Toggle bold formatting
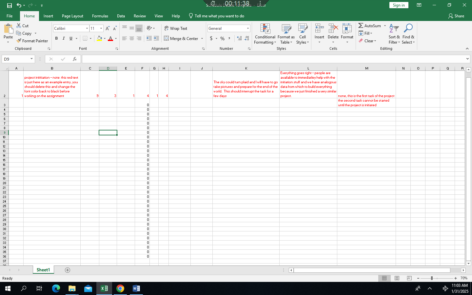The image size is (472, 295). [x=56, y=38]
